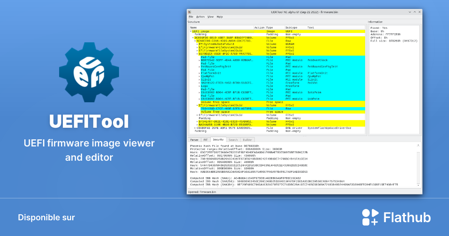This screenshot has height=236, width=449.
Task: Click the application icon in the title bar
Action: 190,12
